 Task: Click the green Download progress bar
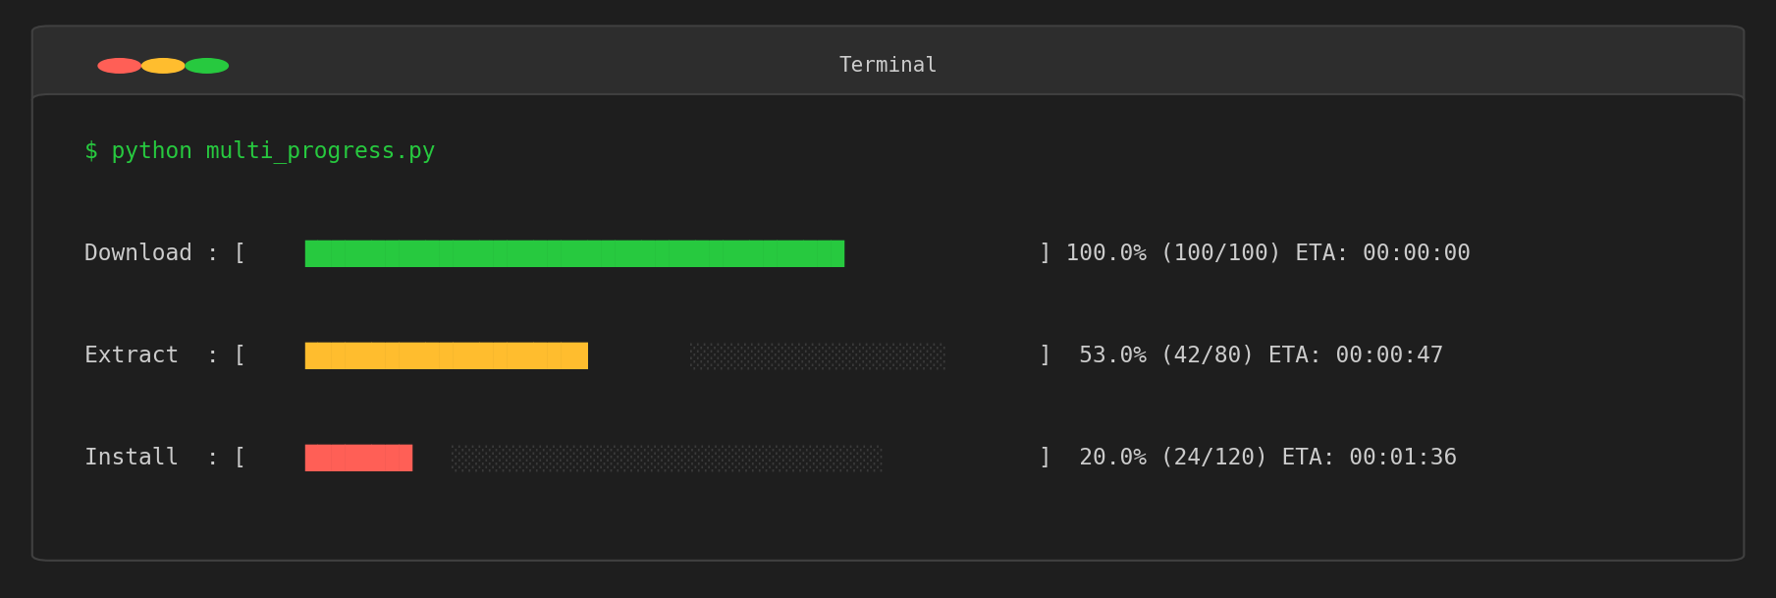click(574, 253)
